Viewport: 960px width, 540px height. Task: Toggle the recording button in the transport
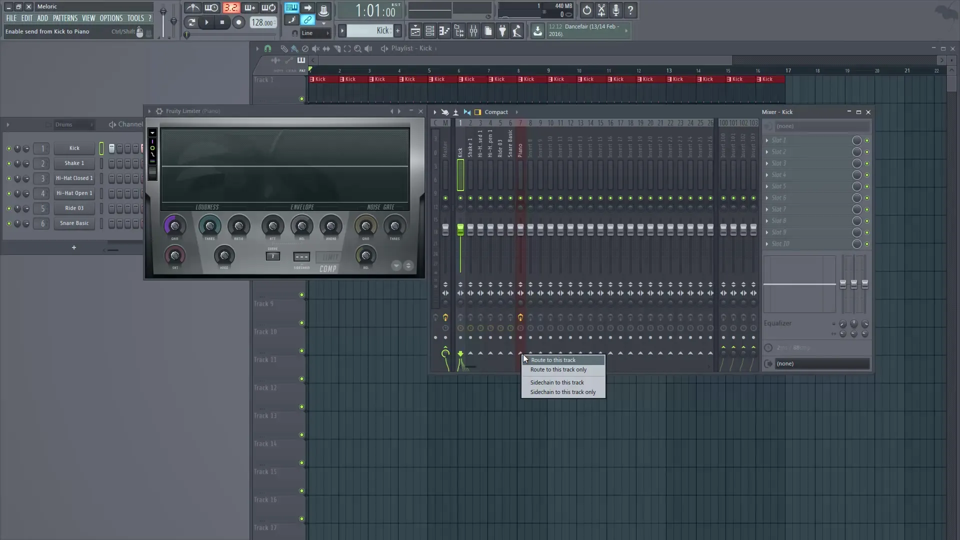239,22
